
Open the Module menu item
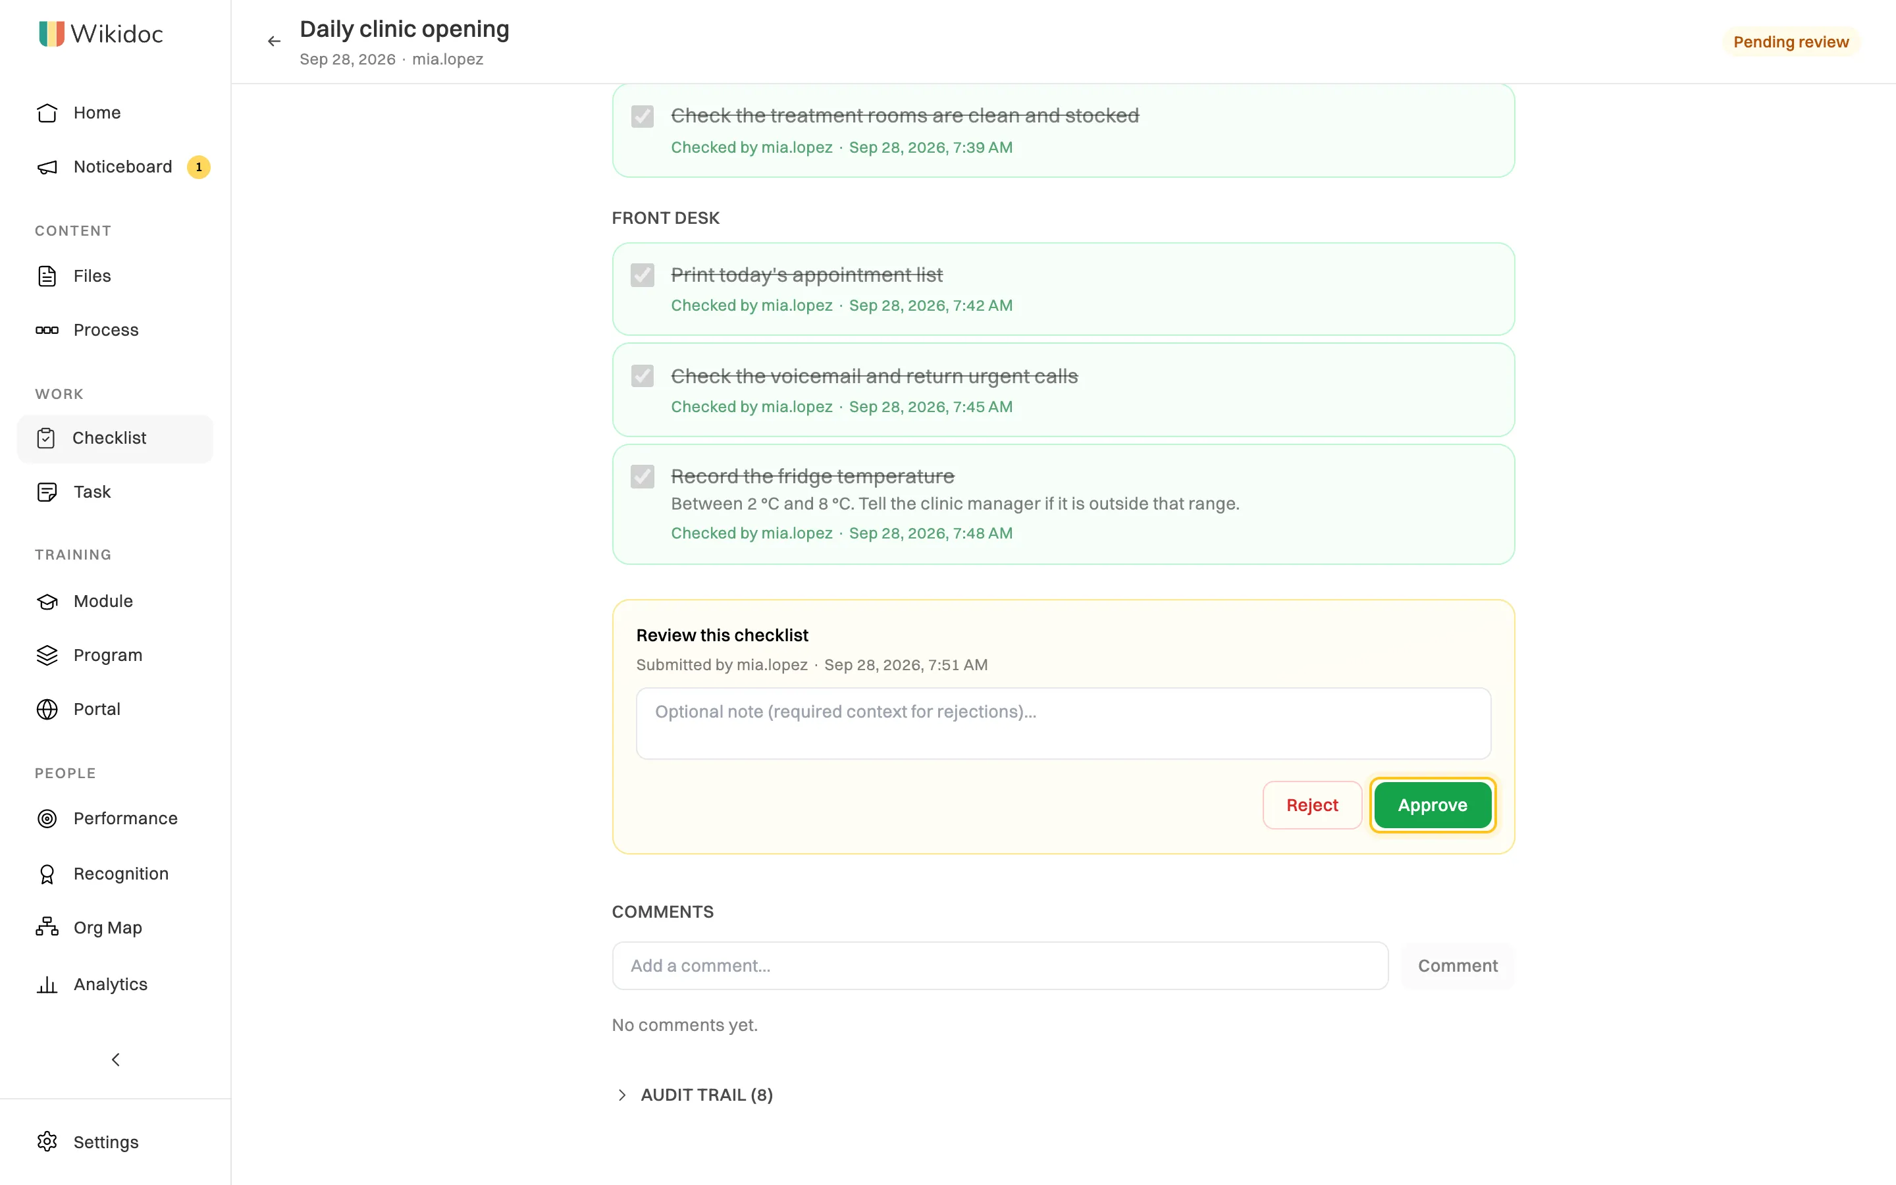click(x=115, y=601)
